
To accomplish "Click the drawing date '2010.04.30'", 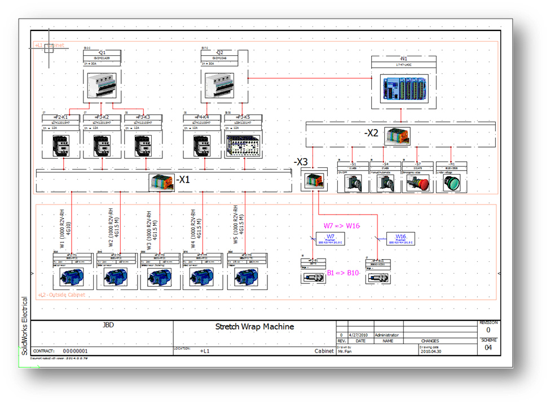I will (431, 351).
